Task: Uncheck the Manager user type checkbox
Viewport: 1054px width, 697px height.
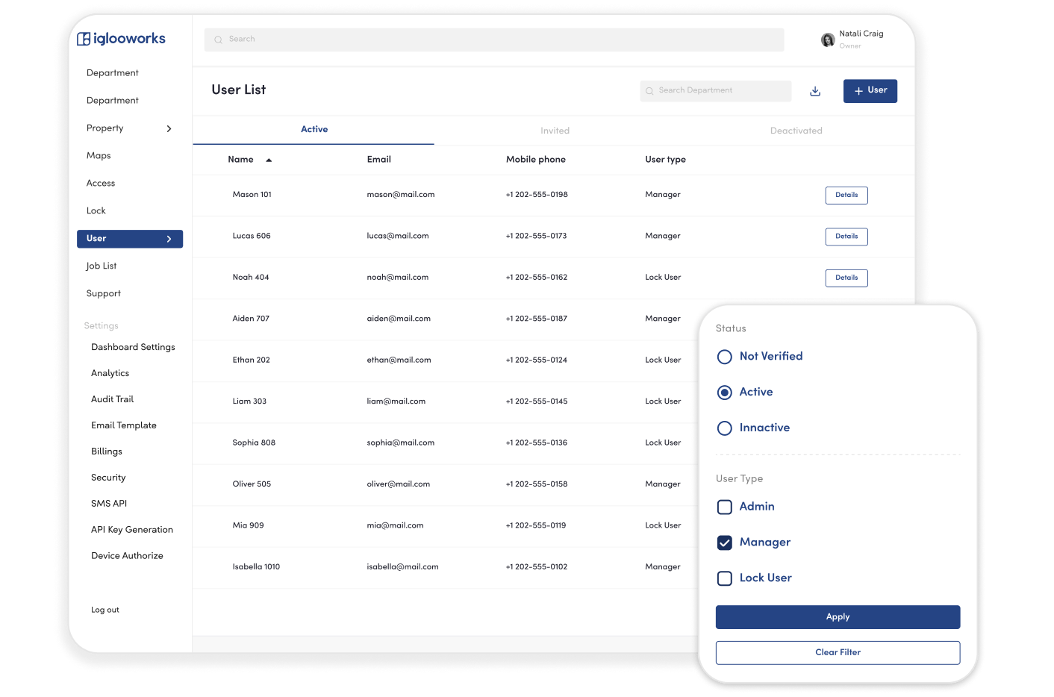Action: tap(724, 543)
